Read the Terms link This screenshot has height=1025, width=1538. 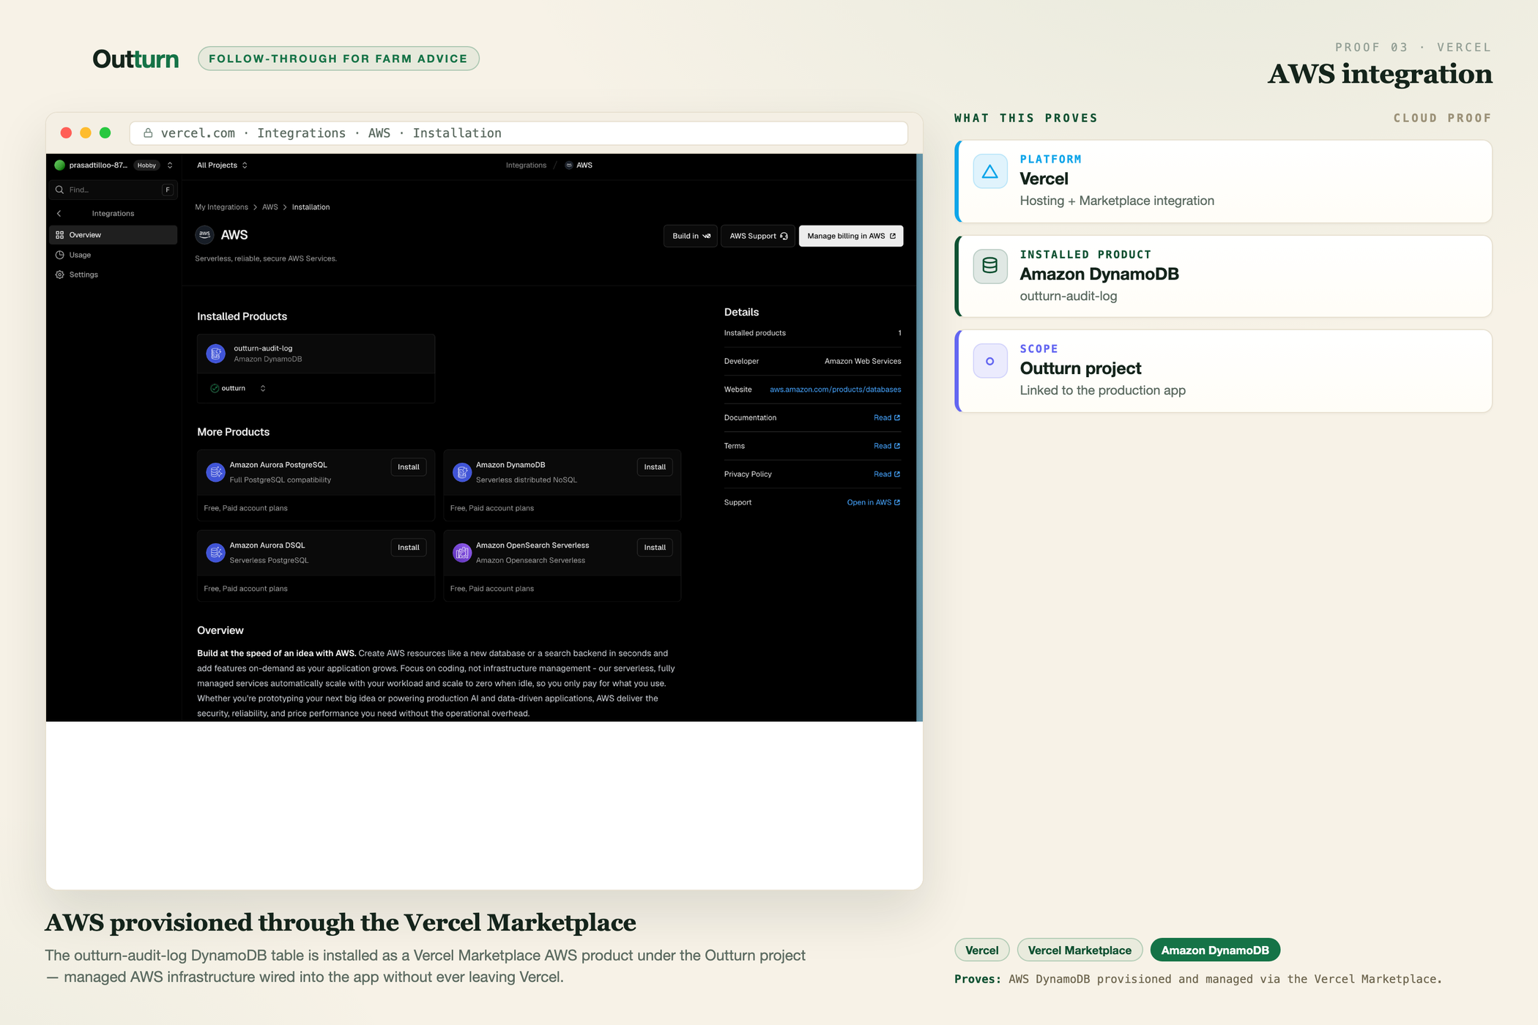[x=887, y=446]
